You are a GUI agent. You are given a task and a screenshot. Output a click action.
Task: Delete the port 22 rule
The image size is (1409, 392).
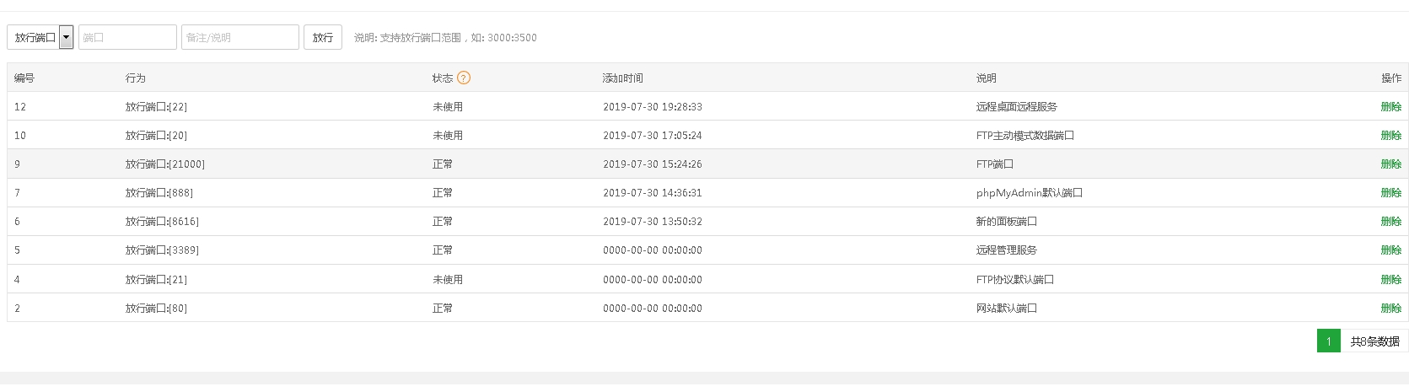coord(1390,107)
